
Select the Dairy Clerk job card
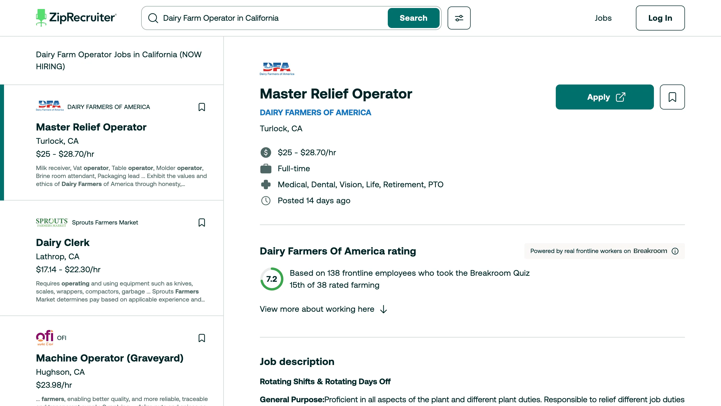coord(63,242)
